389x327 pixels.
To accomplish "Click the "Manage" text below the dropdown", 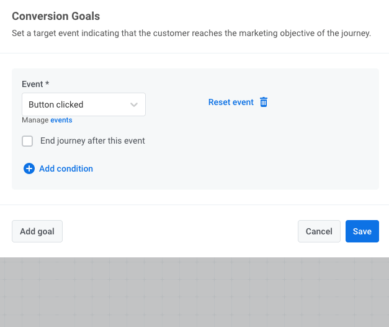I will 35,120.
